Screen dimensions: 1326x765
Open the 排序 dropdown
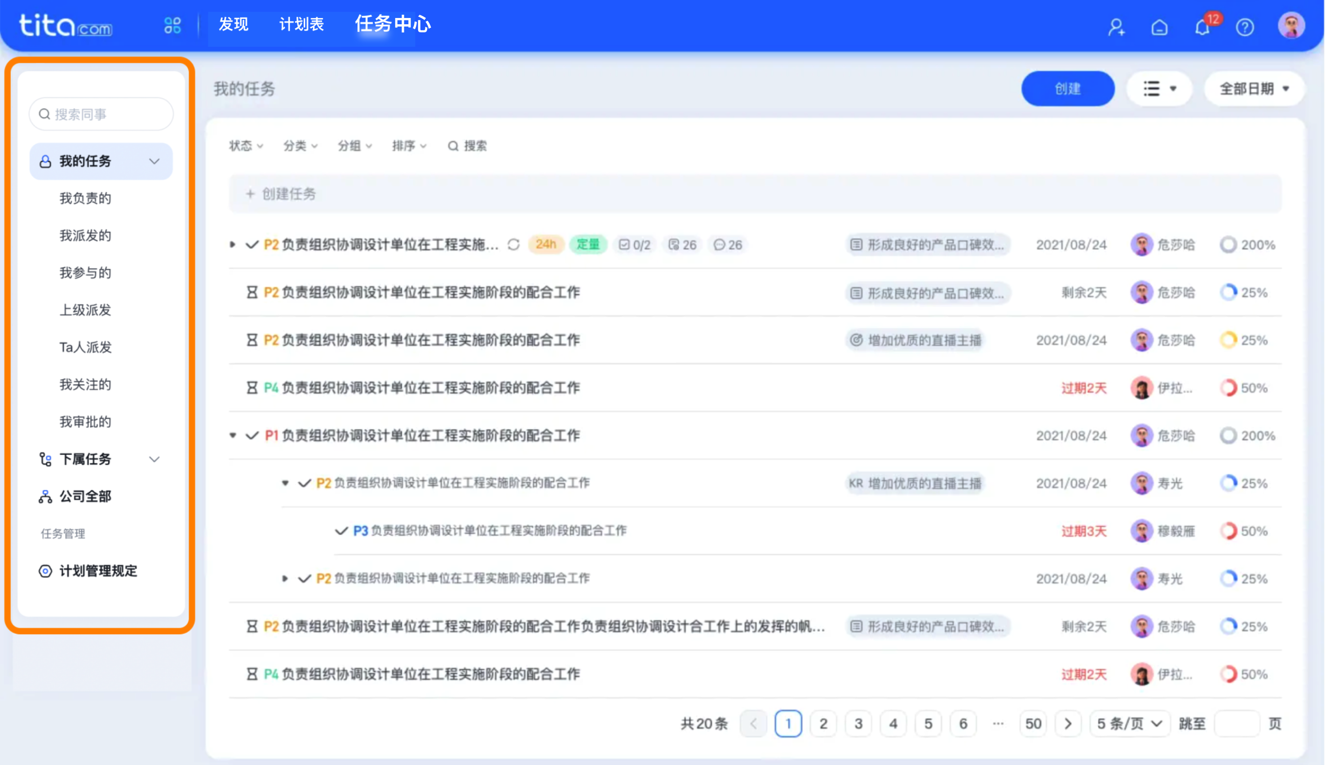[x=409, y=146]
